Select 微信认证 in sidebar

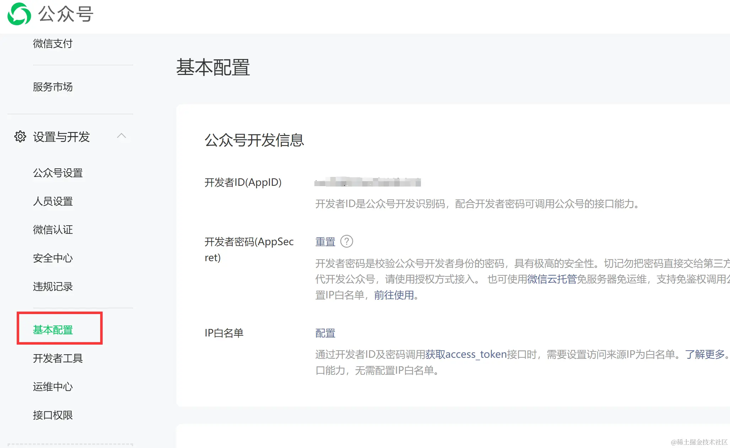click(x=53, y=230)
